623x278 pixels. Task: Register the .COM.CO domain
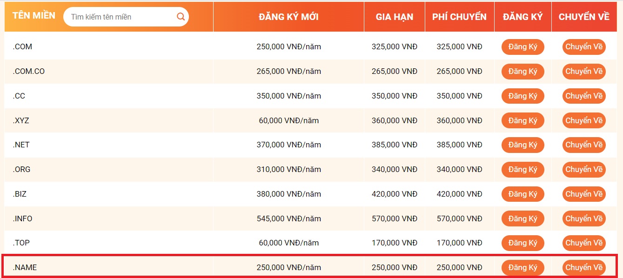click(x=523, y=72)
